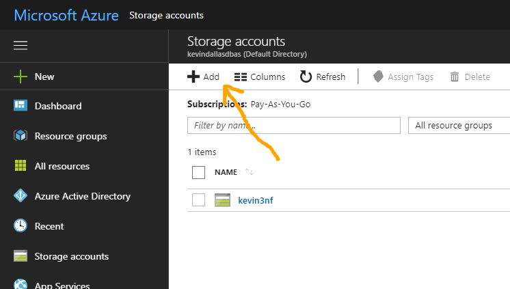This screenshot has width=510, height=289.
Task: Click the Storage accounts sidebar icon
Action: [21, 256]
